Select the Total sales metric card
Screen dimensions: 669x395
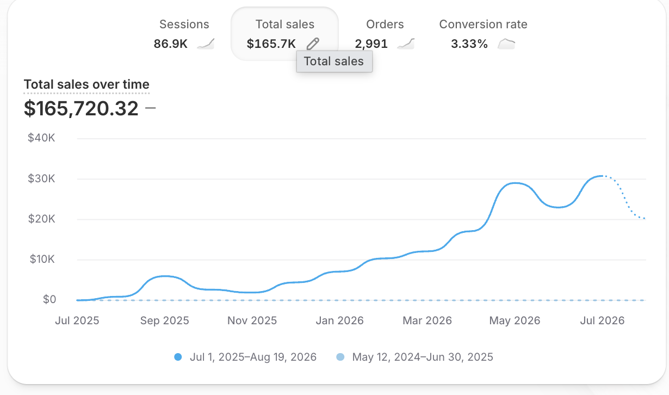(284, 34)
